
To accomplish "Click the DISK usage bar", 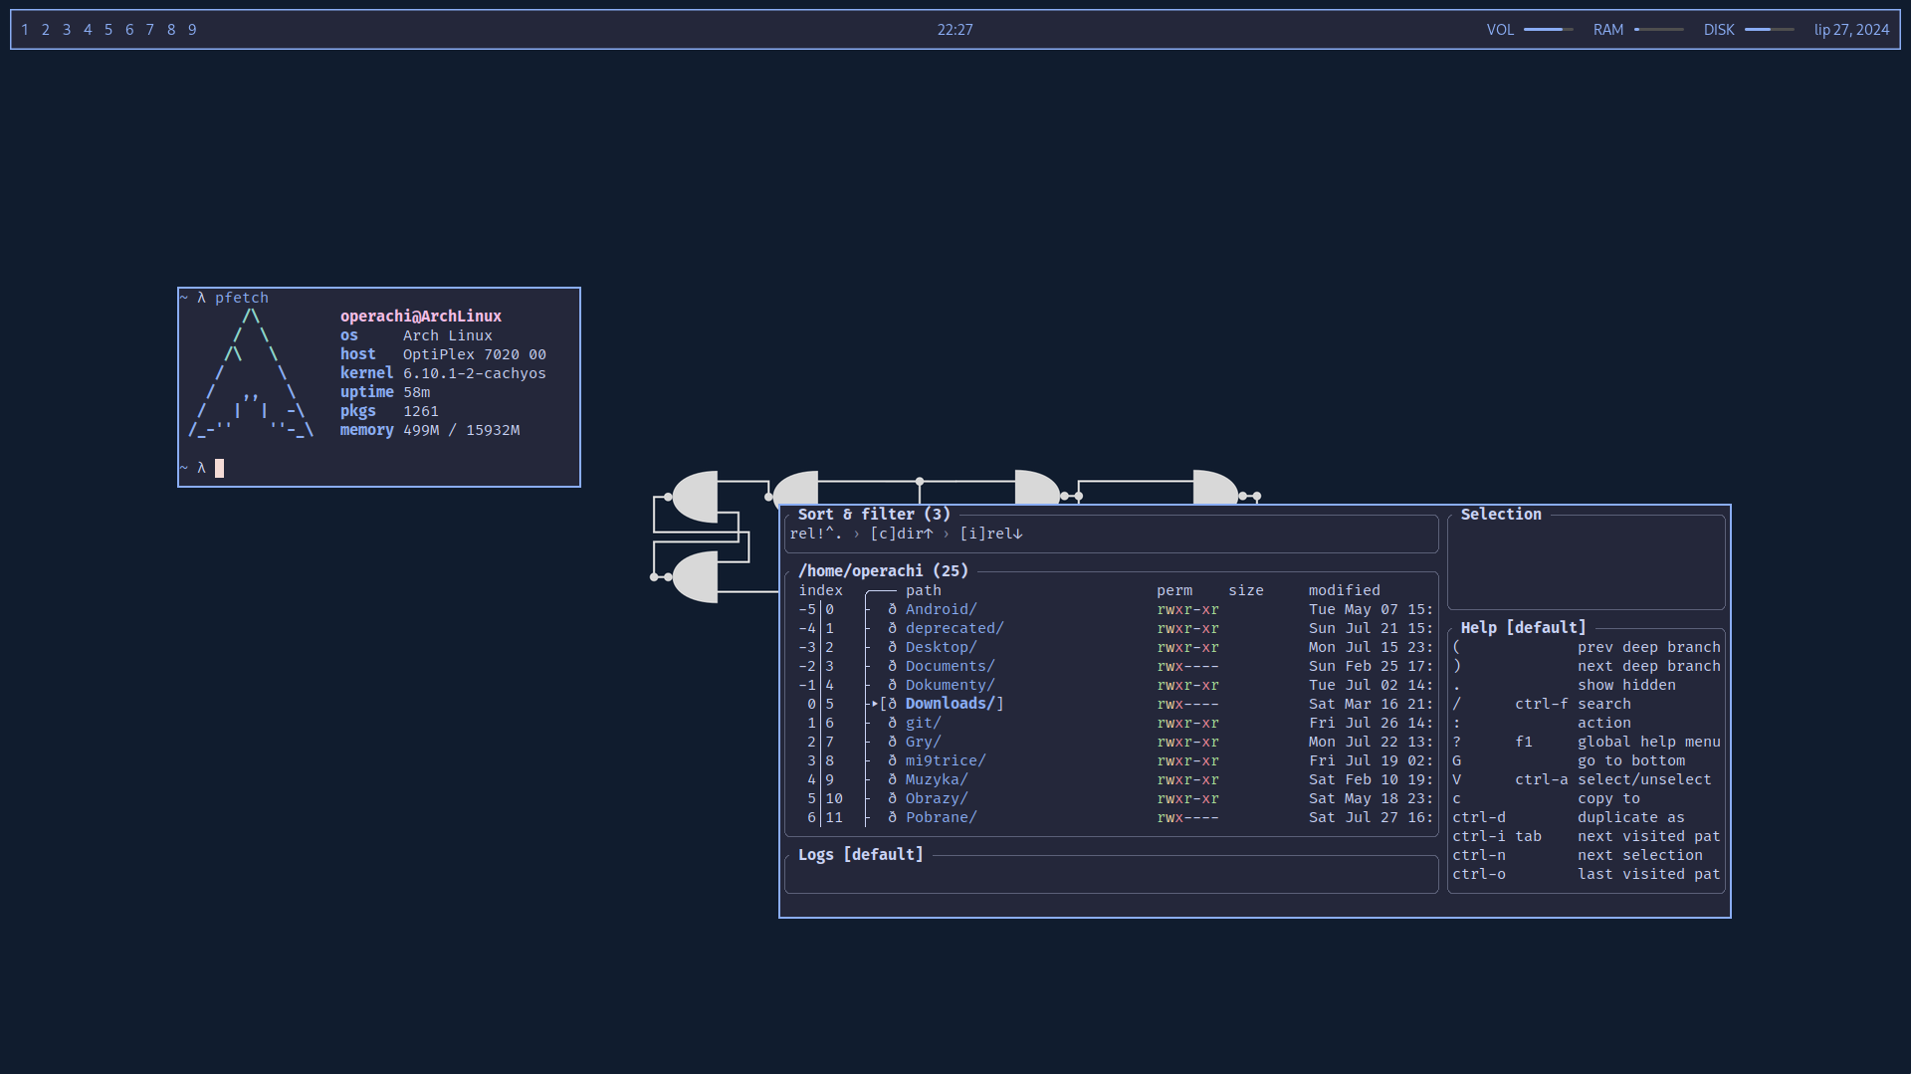I will pos(1769,30).
